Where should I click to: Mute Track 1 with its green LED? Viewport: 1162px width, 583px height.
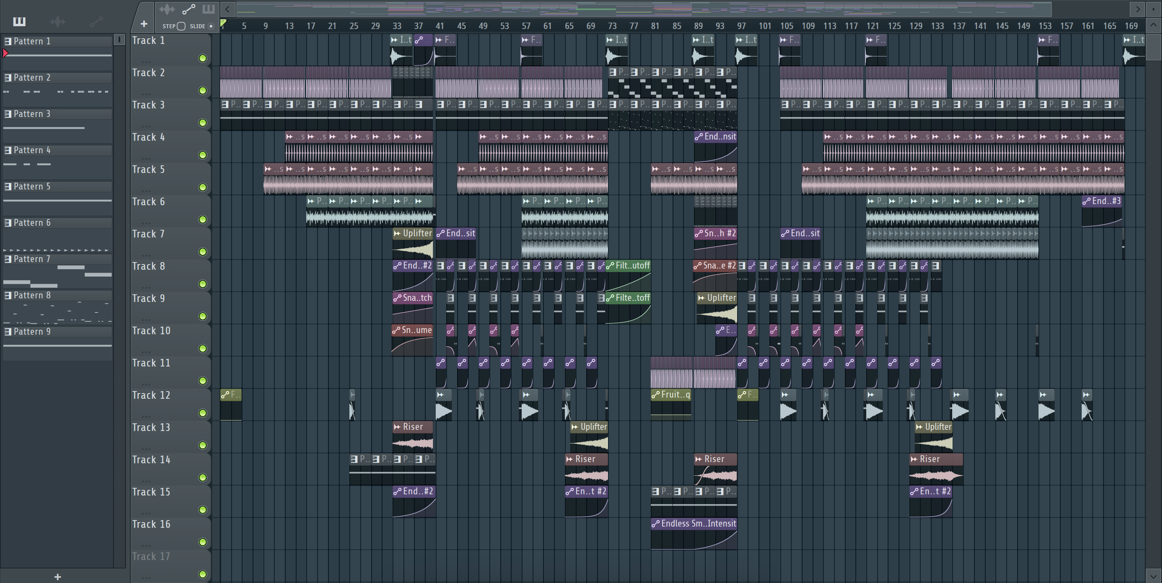203,58
